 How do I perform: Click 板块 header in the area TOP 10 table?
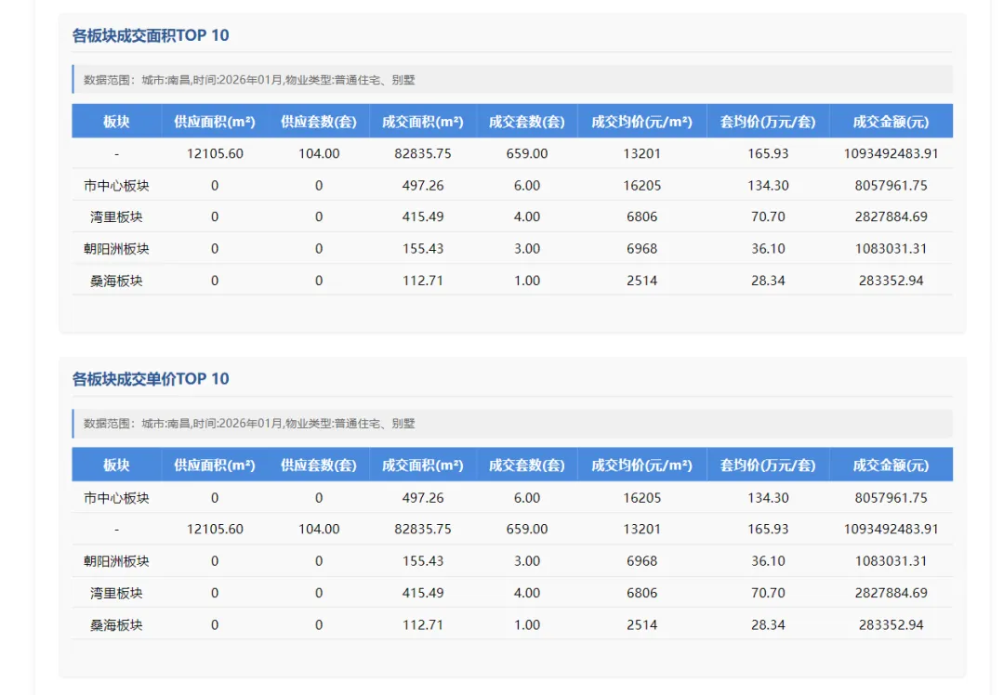pos(116,122)
